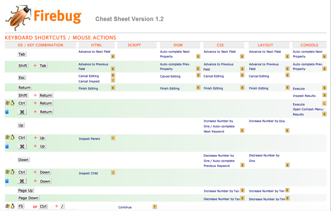The height and width of the screenshot is (211, 331).
Task: Click the F5 key cap
Action: tap(21, 206)
